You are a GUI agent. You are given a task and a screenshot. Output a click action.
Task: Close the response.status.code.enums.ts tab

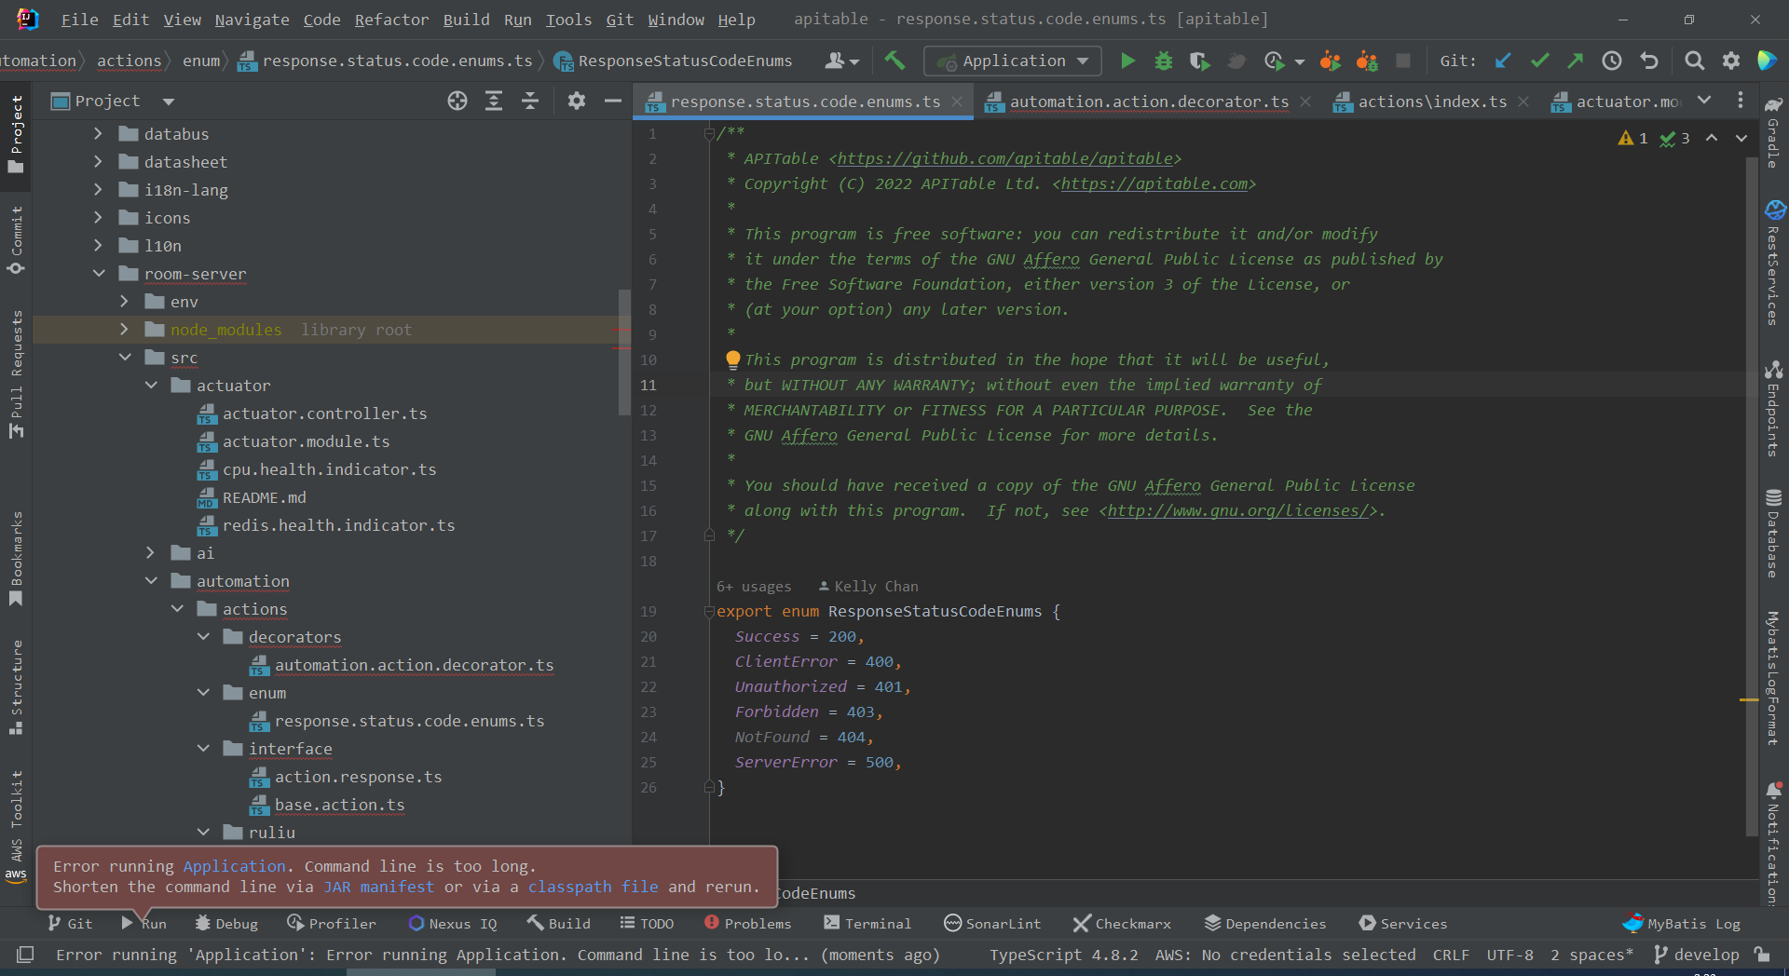[957, 102]
